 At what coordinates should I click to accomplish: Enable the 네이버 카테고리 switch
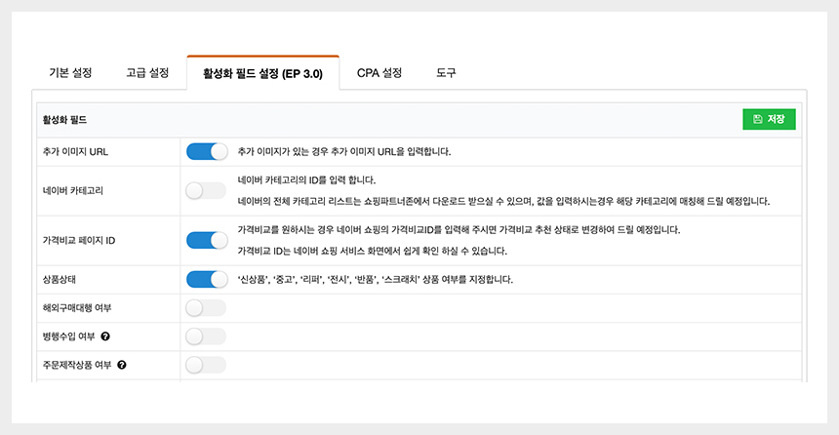[x=206, y=191]
